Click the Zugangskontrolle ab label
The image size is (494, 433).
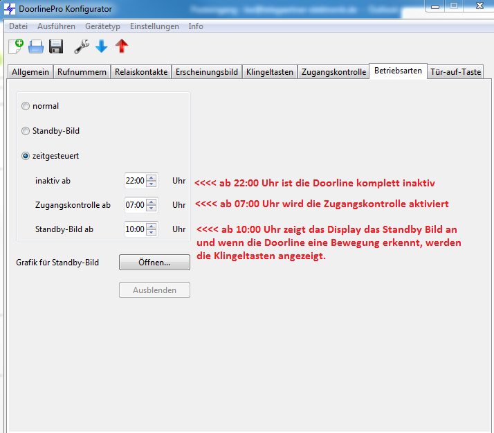coord(73,205)
